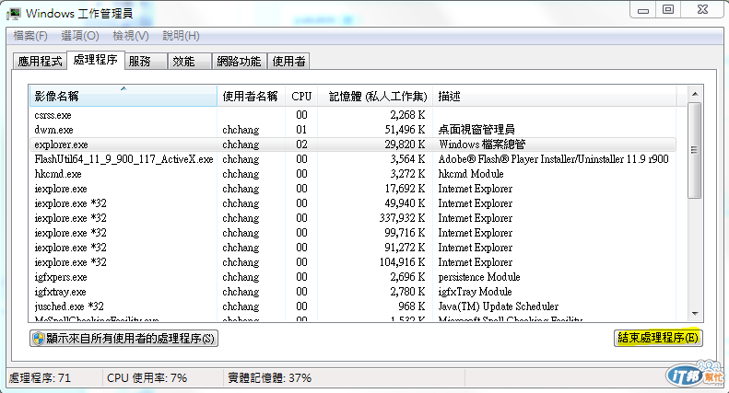Switch to the 效能 tab
729x393 pixels.
coord(189,62)
